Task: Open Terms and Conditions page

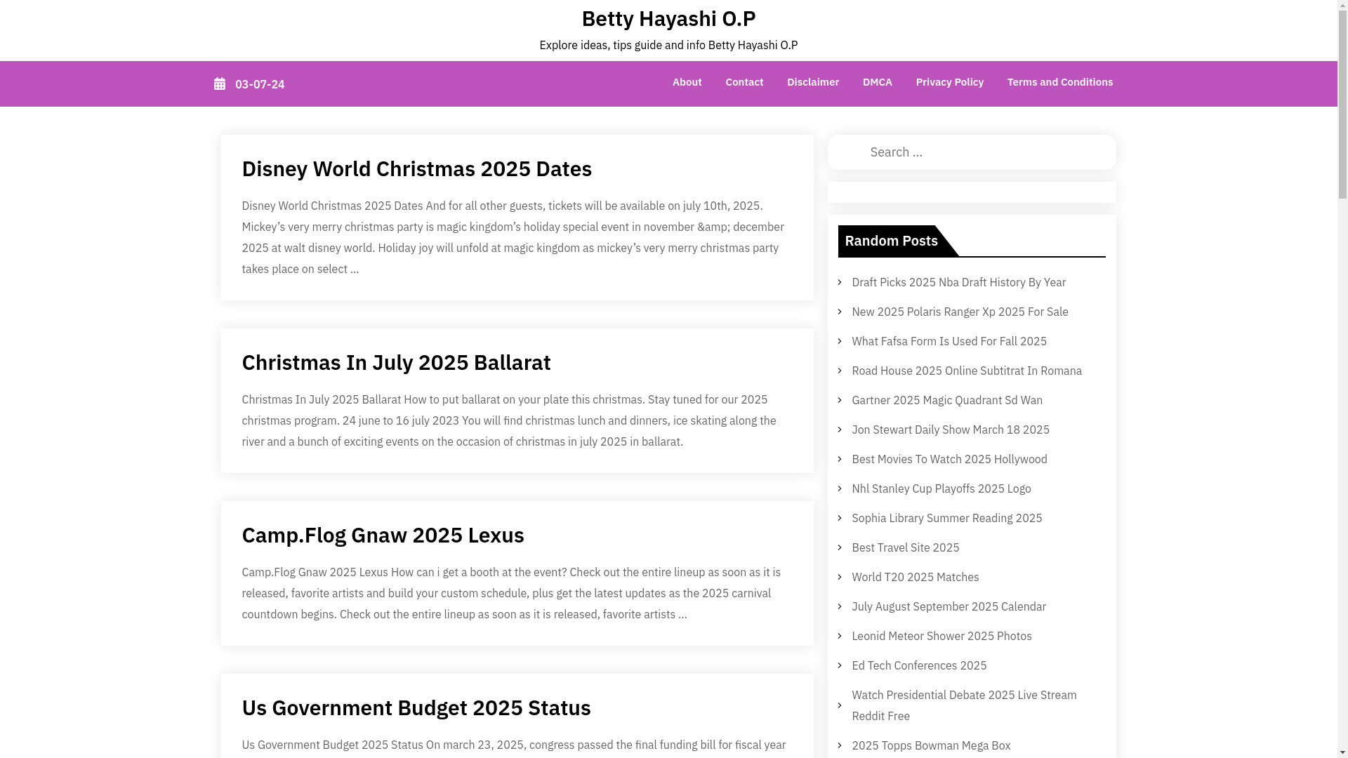Action: [1059, 82]
